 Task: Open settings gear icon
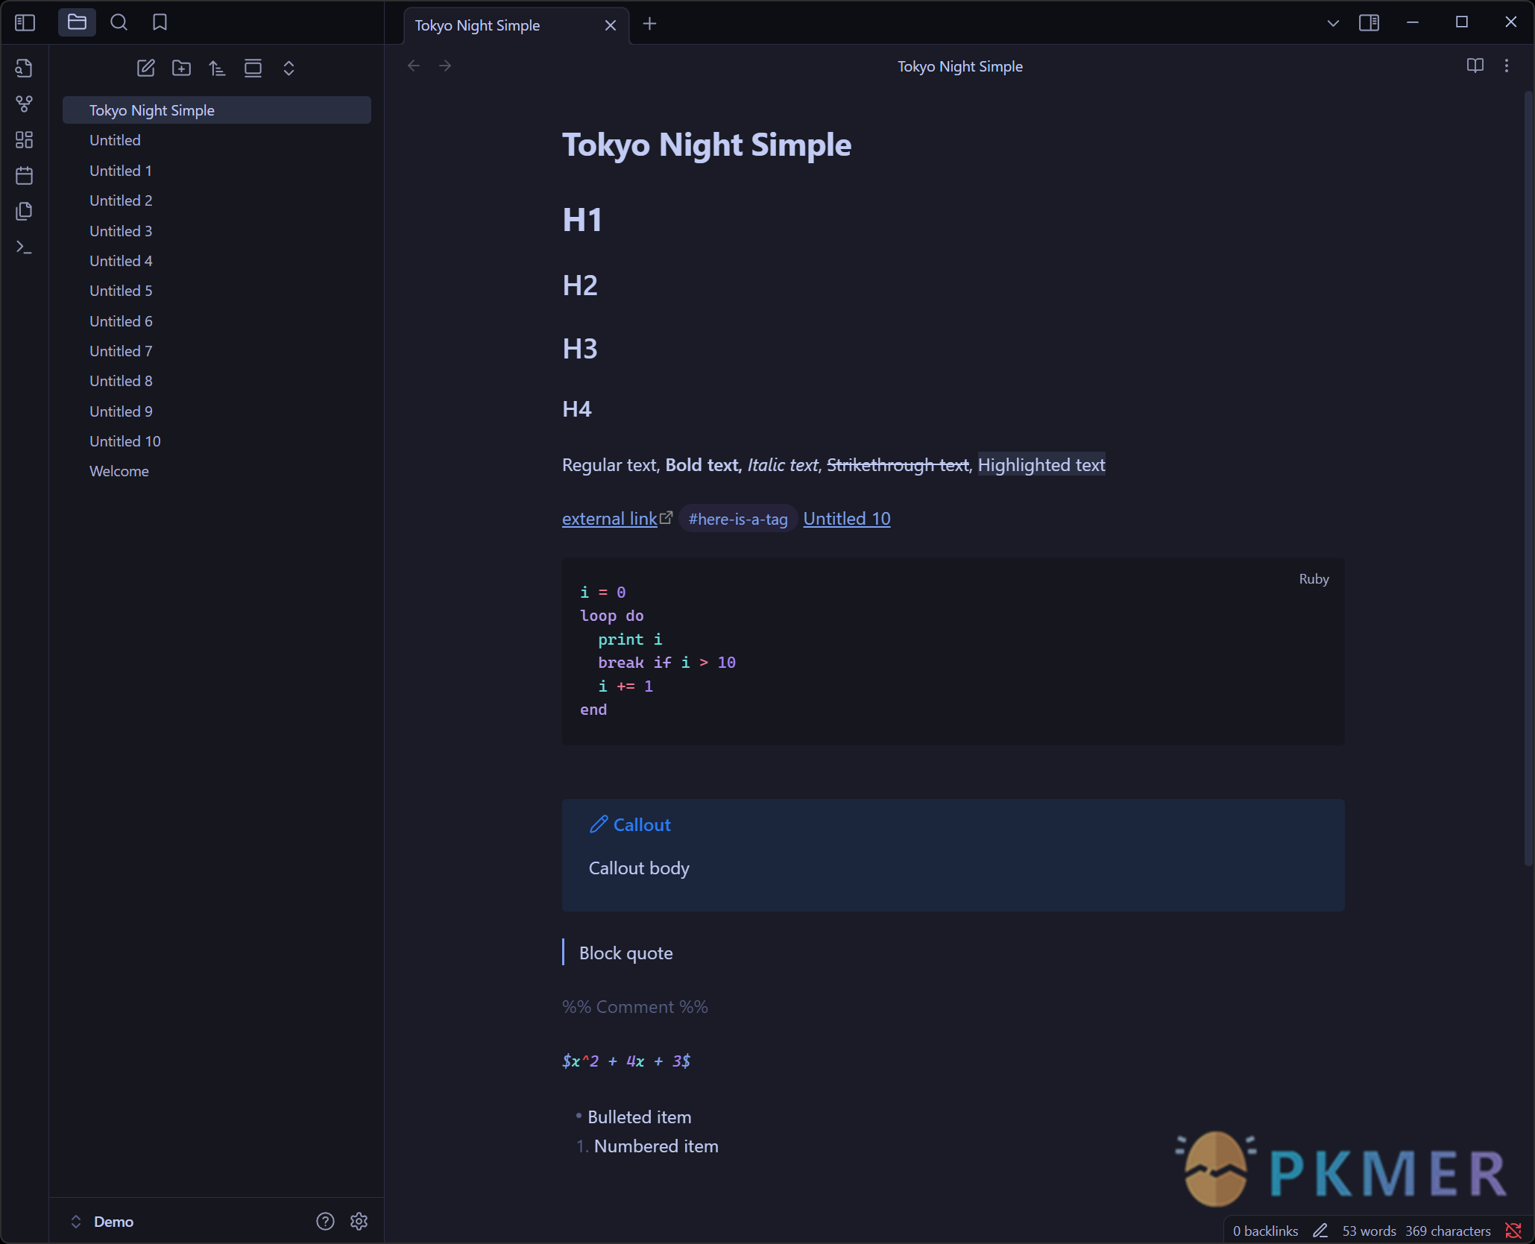click(359, 1221)
